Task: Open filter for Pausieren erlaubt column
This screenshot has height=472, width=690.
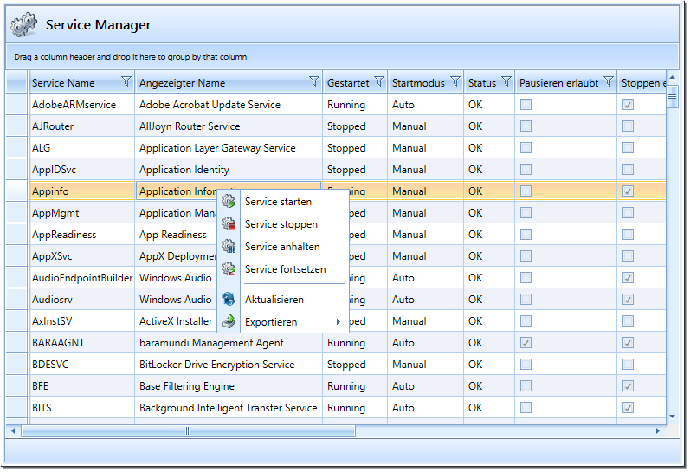Action: click(609, 82)
